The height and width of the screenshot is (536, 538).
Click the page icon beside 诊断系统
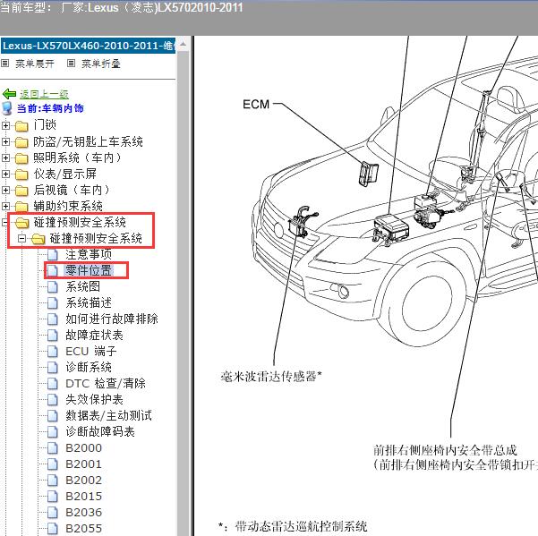[53, 367]
